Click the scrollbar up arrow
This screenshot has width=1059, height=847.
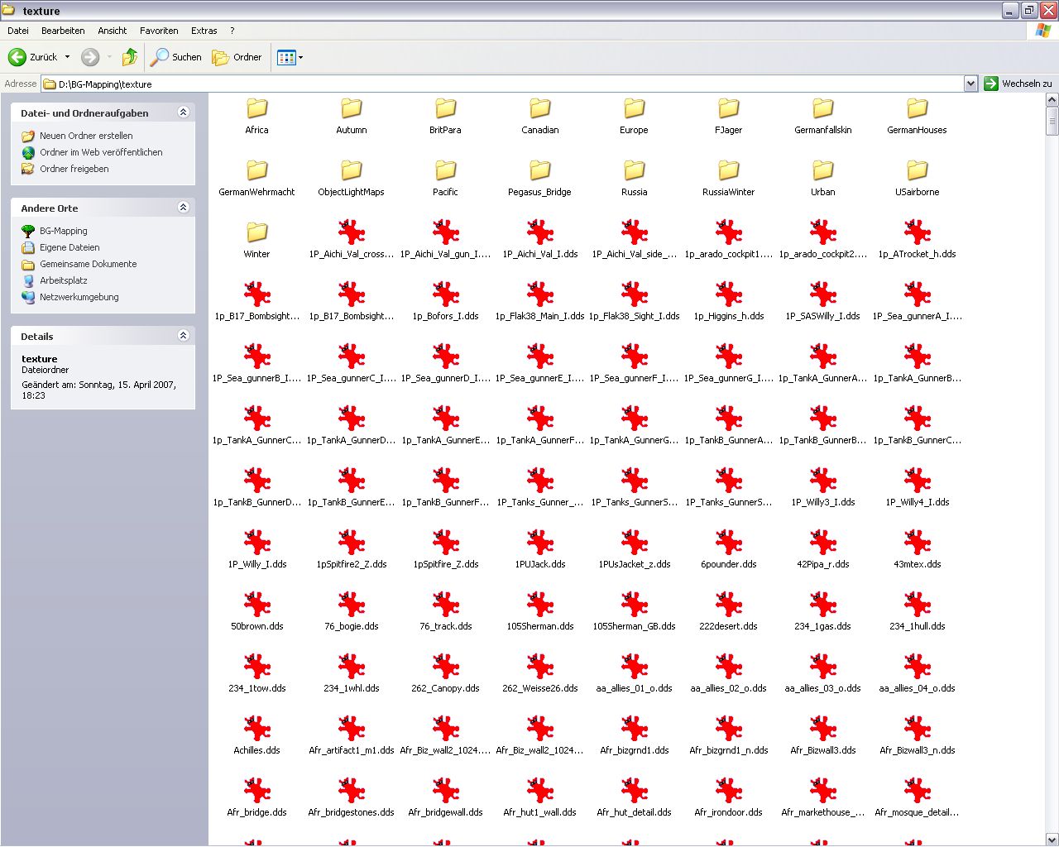(x=1052, y=100)
